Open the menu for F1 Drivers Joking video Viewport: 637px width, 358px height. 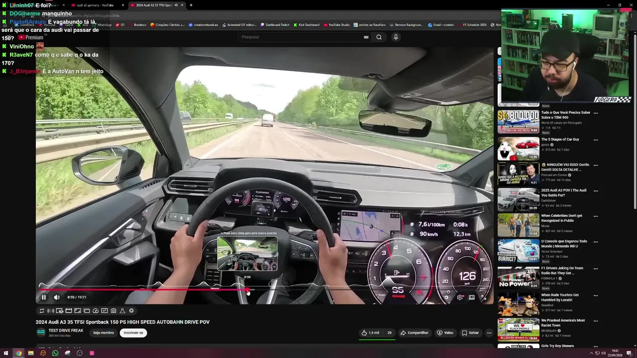596,268
